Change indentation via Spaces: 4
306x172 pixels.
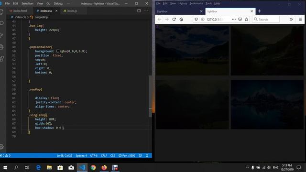coord(81,155)
